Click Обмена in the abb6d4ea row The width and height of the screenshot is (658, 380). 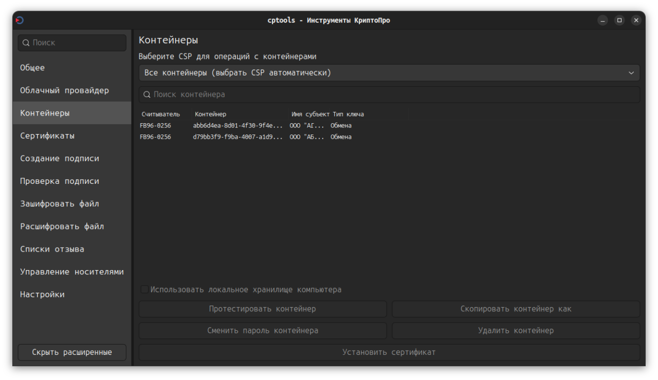click(x=341, y=126)
